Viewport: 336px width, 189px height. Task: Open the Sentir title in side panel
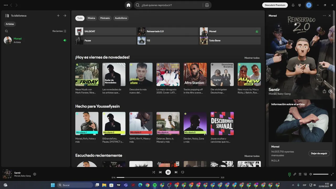(x=274, y=90)
